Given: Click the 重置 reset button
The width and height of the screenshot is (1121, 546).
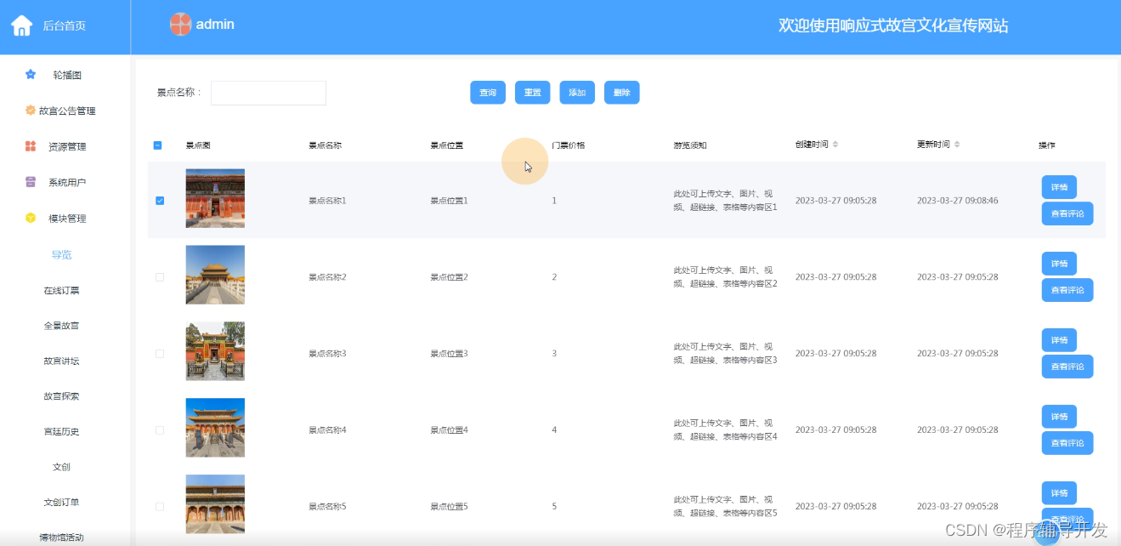Looking at the screenshot, I should (532, 93).
